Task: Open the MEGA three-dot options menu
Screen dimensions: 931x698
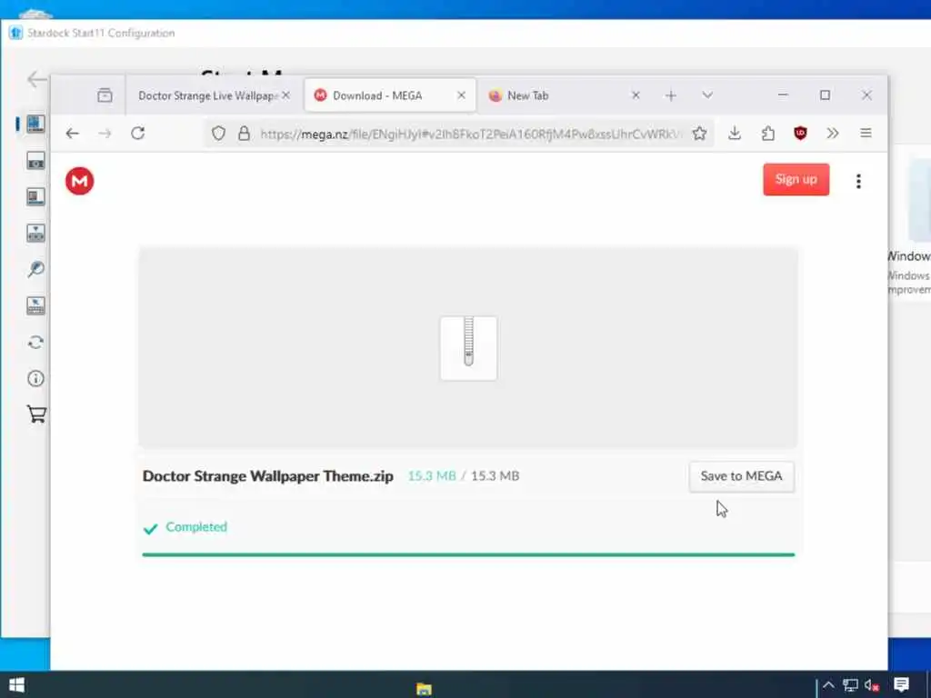Action: tap(858, 181)
